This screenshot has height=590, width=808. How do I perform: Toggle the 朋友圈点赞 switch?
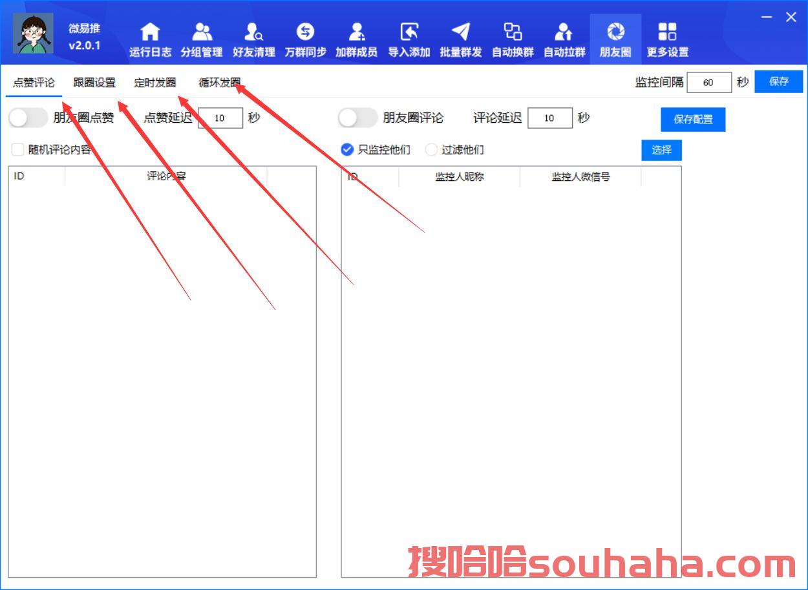point(28,118)
